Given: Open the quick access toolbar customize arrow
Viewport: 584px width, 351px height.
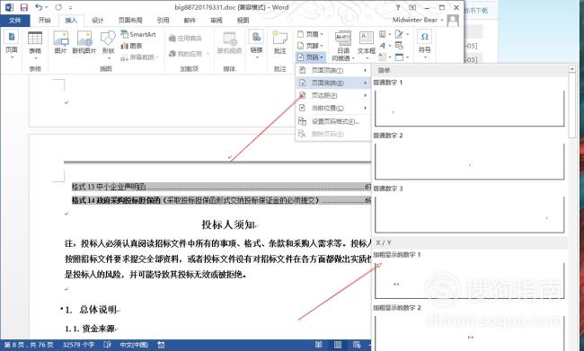Looking at the screenshot, I should tap(70, 7).
